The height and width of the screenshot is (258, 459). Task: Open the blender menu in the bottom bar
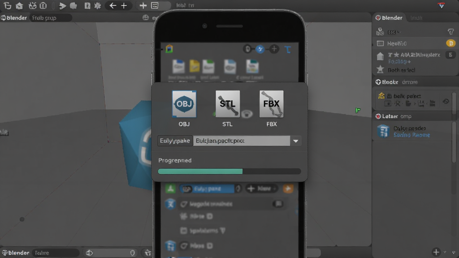coord(16,253)
